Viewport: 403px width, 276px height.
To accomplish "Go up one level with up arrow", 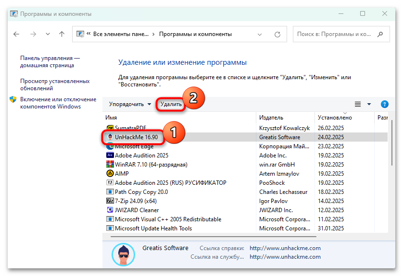I will (x=62, y=34).
